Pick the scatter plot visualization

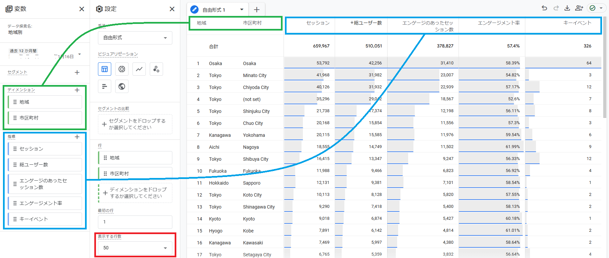[156, 69]
